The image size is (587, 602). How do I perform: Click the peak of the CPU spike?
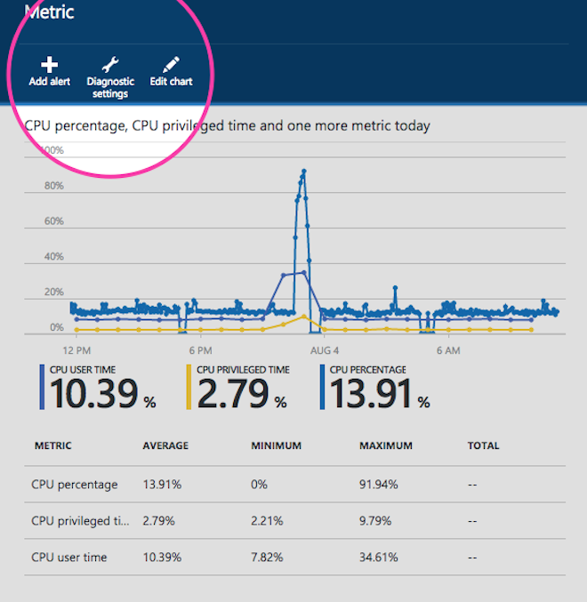coord(303,171)
